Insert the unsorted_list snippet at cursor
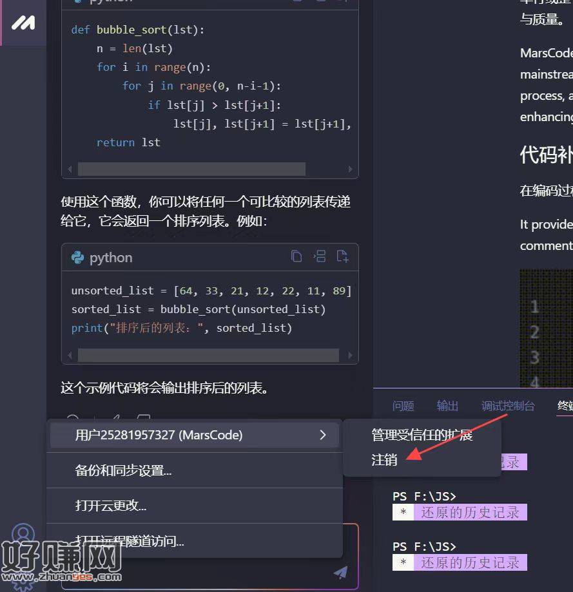573x592 pixels. [x=320, y=256]
